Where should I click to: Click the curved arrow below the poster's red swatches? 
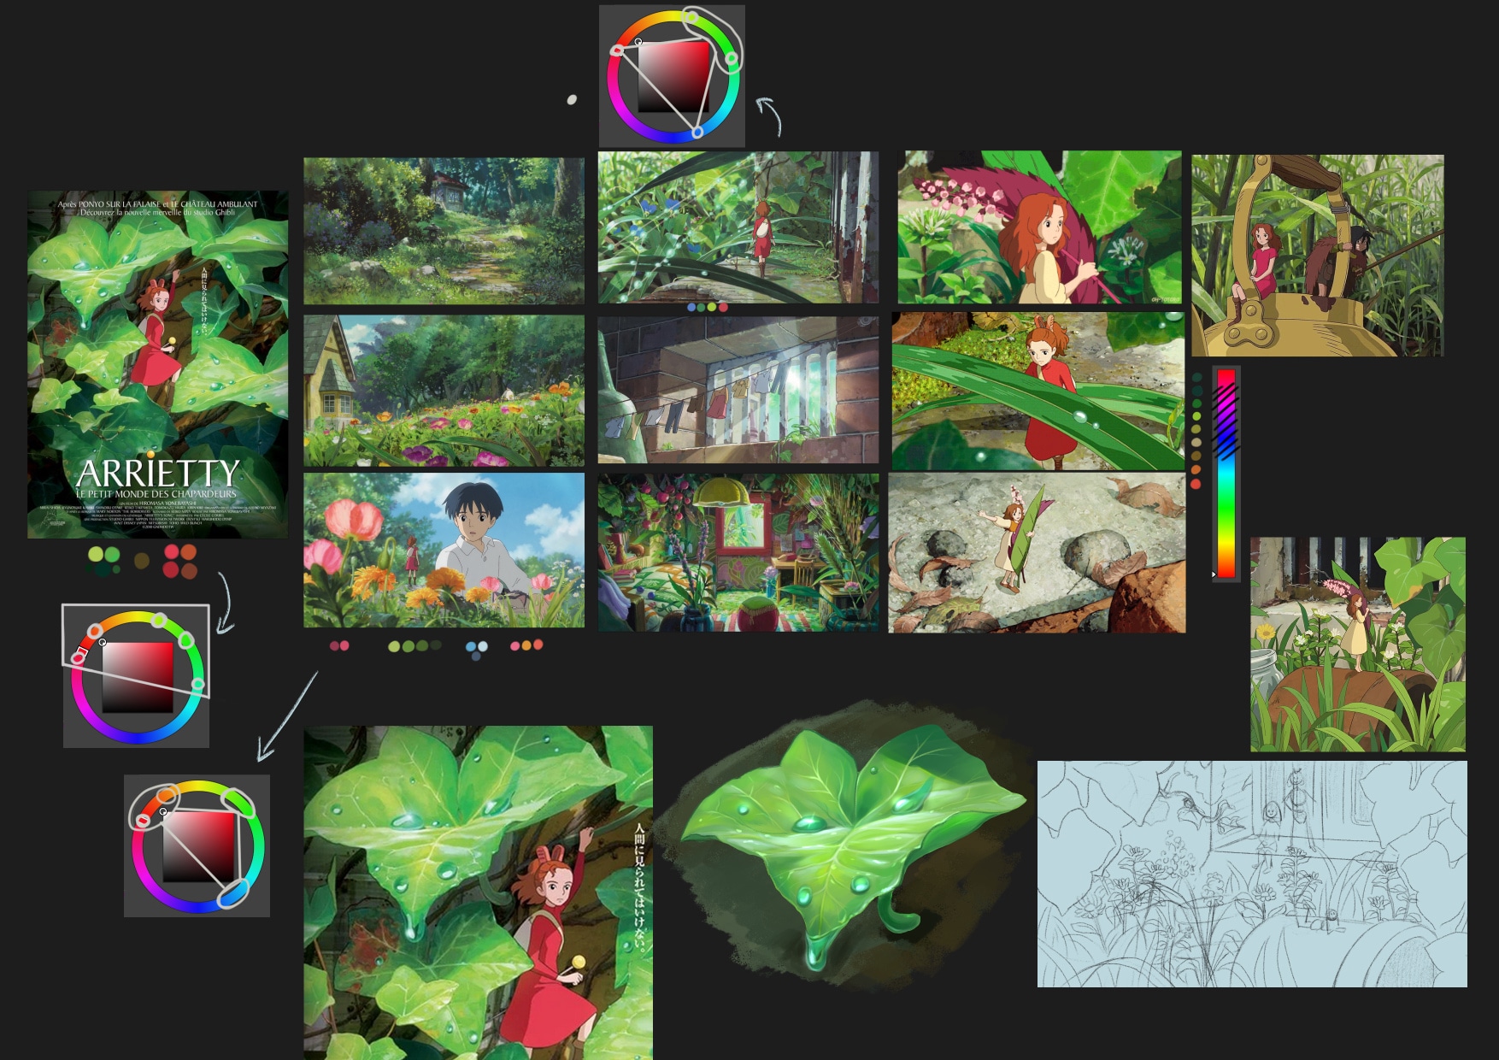click(x=224, y=604)
